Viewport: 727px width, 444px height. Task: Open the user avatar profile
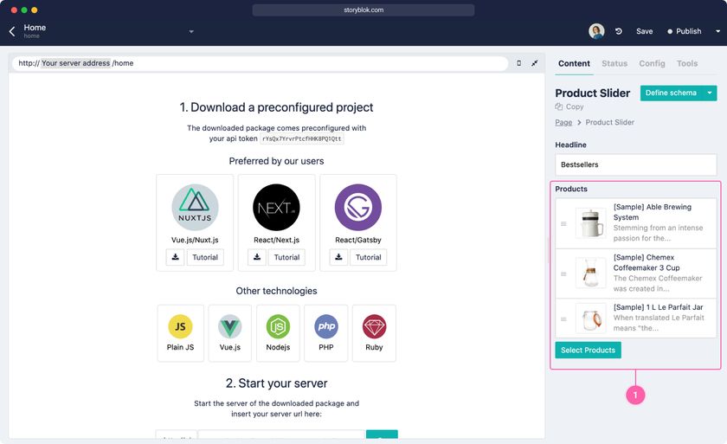click(x=596, y=31)
